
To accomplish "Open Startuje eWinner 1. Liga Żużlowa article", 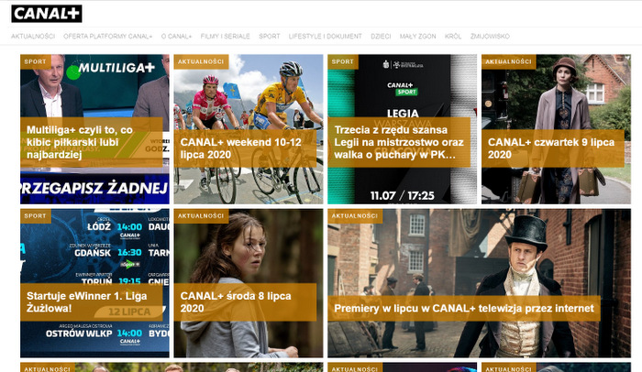I will pos(92,302).
